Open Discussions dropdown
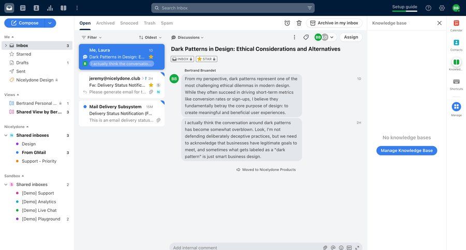 [187, 37]
